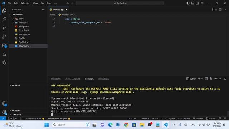Select interpreter 3.11.1 64-bit

tap(184, 119)
